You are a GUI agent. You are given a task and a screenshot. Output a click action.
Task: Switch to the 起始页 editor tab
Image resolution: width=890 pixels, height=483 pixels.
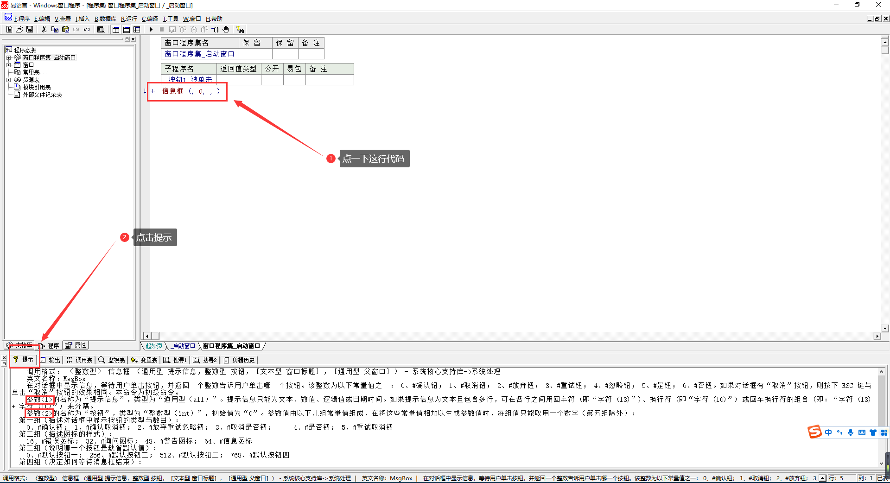pyautogui.click(x=154, y=346)
